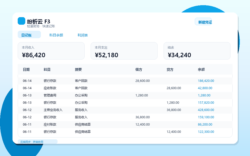The image size is (250, 156).
Task: Open balance 1,280.00 link in 管理费用 row
Action: (x=204, y=95)
